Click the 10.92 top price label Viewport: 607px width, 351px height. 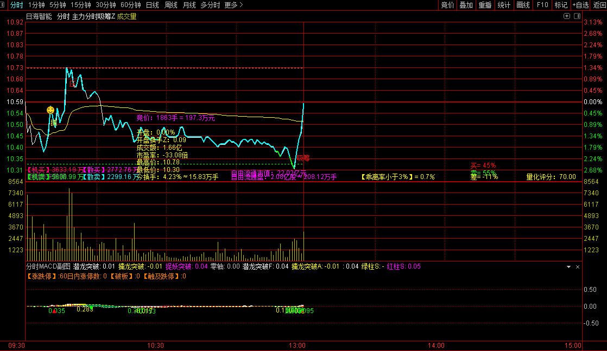click(x=15, y=22)
